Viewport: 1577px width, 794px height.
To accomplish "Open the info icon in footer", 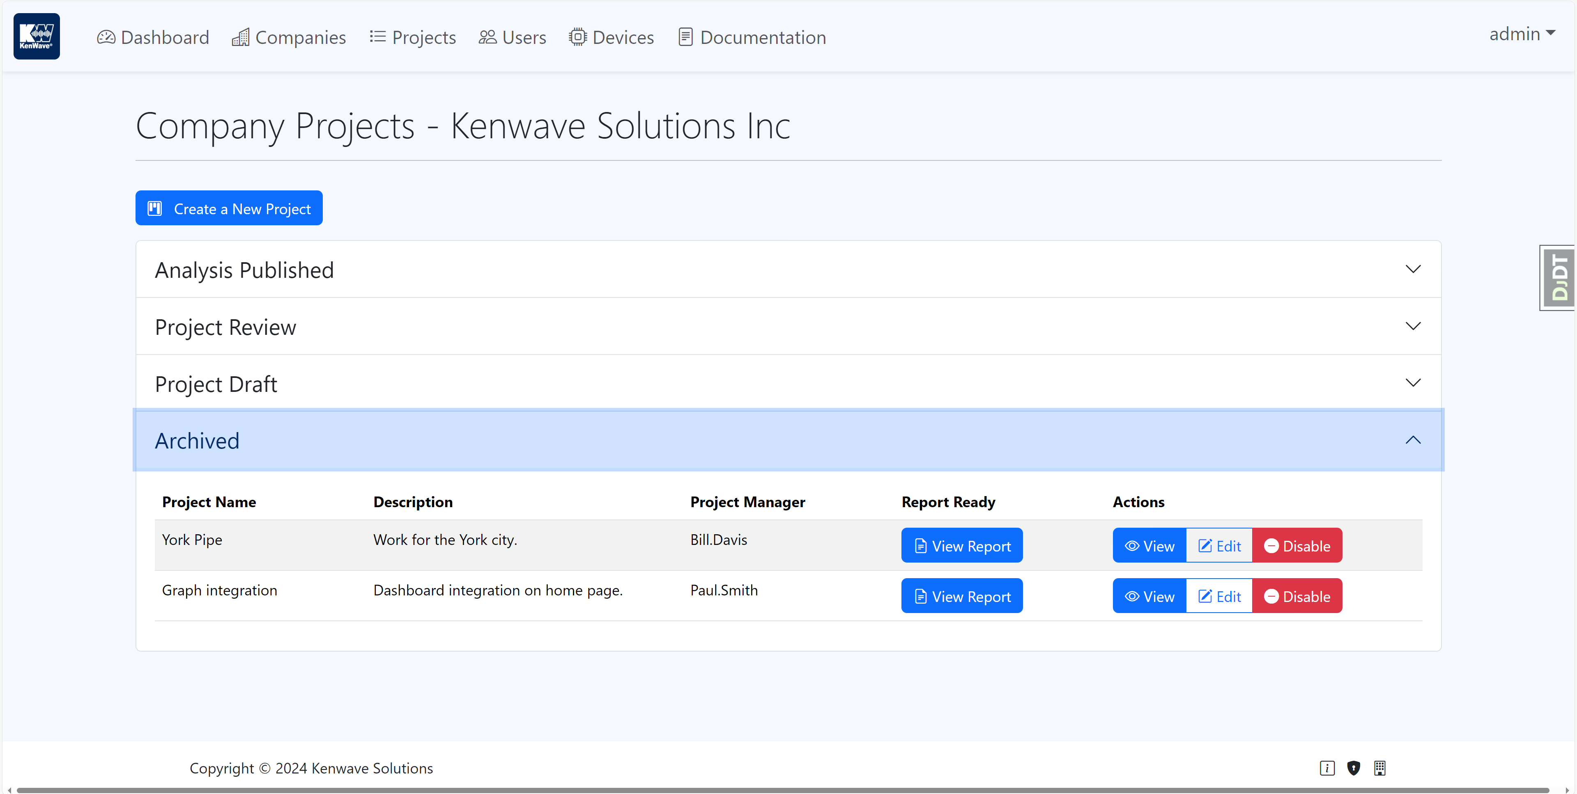I will coord(1326,768).
